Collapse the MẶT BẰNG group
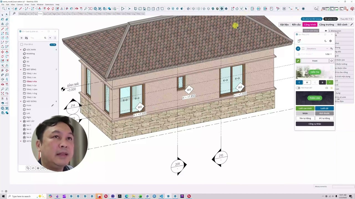355x199 pixels. pos(21,70)
